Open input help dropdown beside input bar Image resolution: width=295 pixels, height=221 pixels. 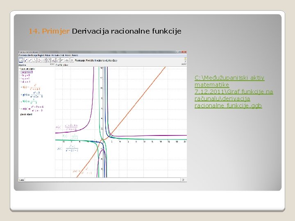pyautogui.click(x=183, y=180)
